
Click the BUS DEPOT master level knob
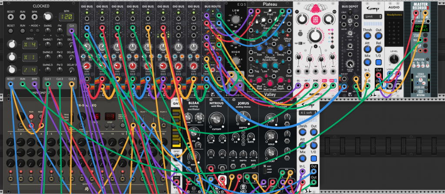[x=350, y=64]
